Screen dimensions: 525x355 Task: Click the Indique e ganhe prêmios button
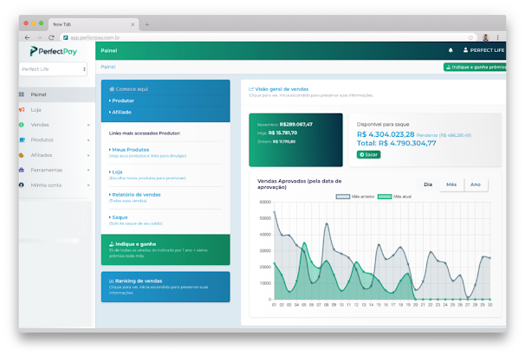(475, 67)
